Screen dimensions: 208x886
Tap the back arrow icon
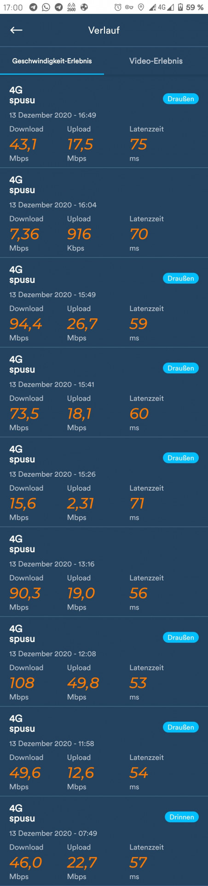coord(16,30)
